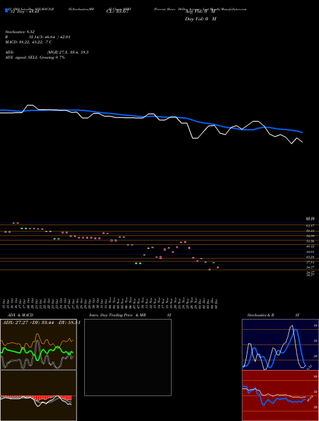Viewport: 319px width, 421px height.
Task: Select the 'Stochastics: 8.52' reading
Action: tap(20, 32)
